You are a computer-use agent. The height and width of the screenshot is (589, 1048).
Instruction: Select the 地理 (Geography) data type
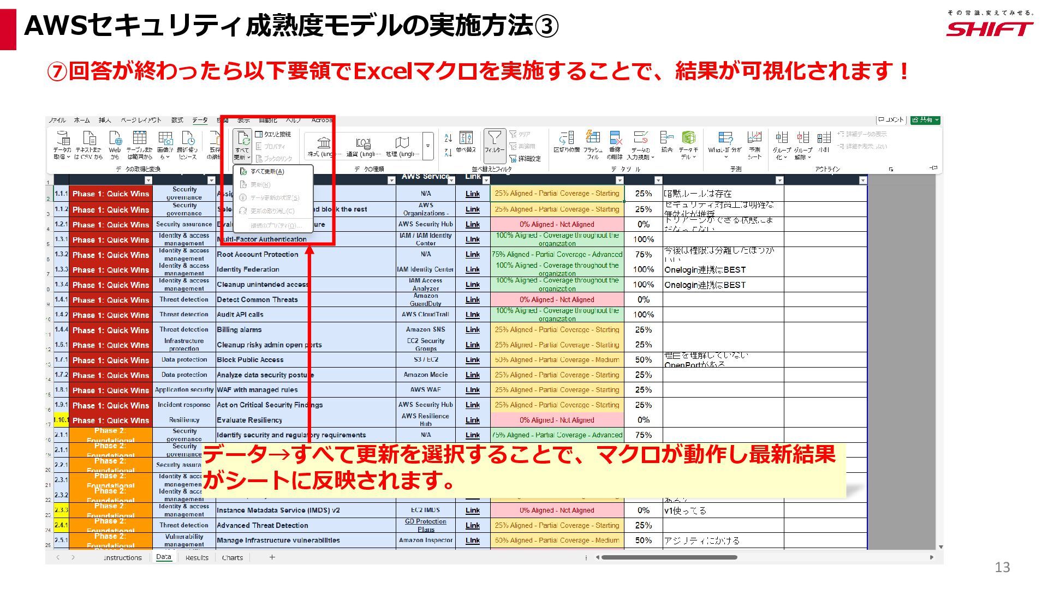pos(402,146)
